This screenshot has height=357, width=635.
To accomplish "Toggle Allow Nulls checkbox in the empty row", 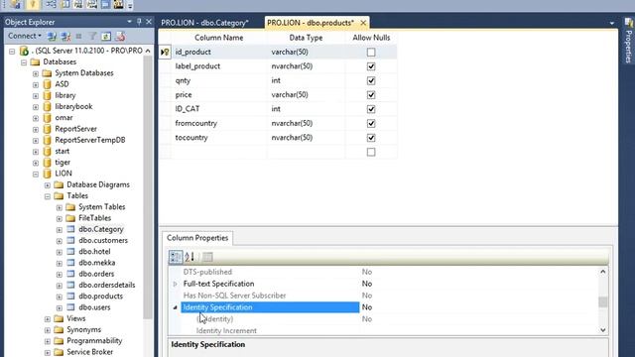I will pos(371,152).
